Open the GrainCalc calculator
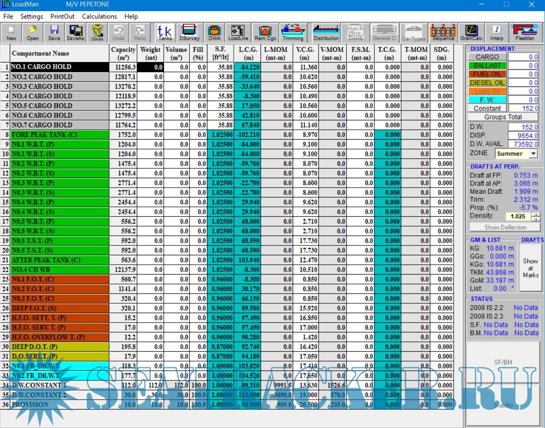 (x=471, y=33)
